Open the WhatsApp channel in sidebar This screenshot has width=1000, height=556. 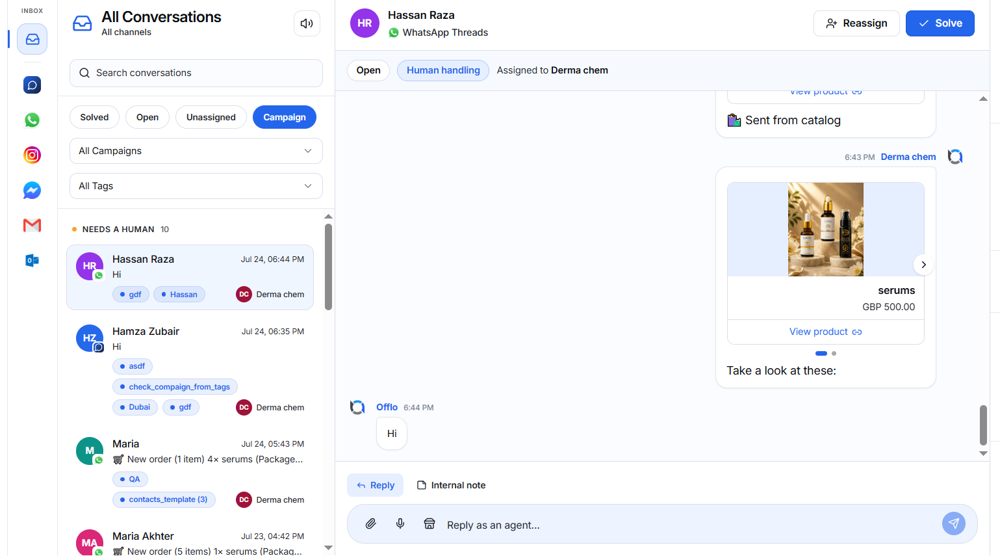point(32,120)
